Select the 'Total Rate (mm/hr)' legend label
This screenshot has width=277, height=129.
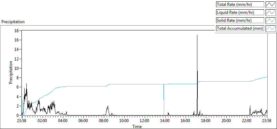tap(240, 4)
